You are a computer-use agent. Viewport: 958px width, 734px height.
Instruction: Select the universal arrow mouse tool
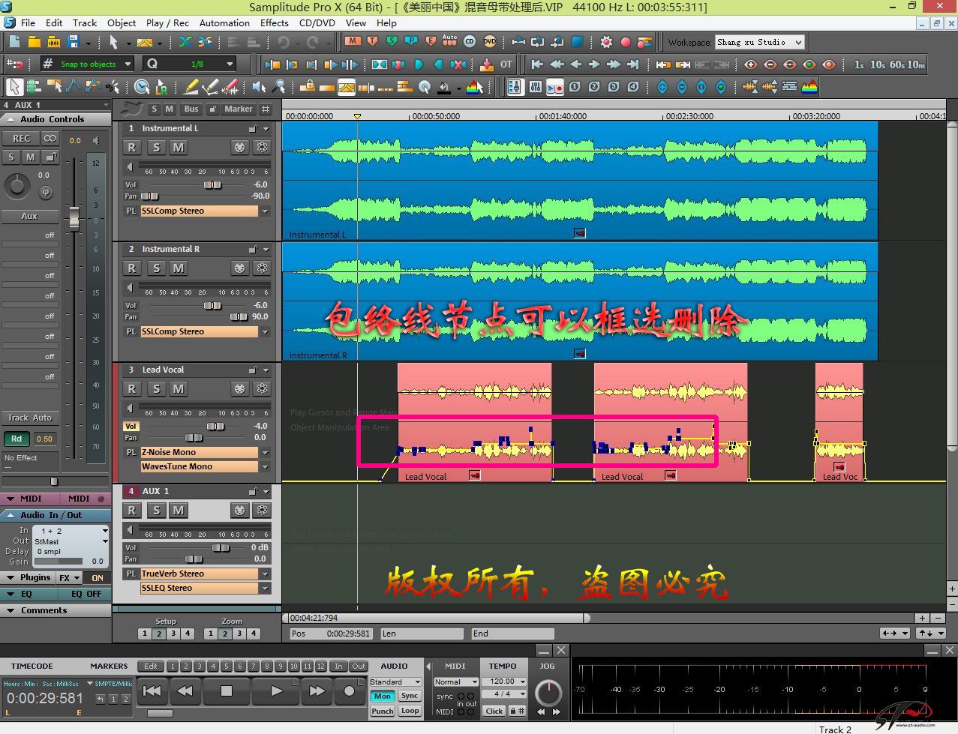(14, 87)
